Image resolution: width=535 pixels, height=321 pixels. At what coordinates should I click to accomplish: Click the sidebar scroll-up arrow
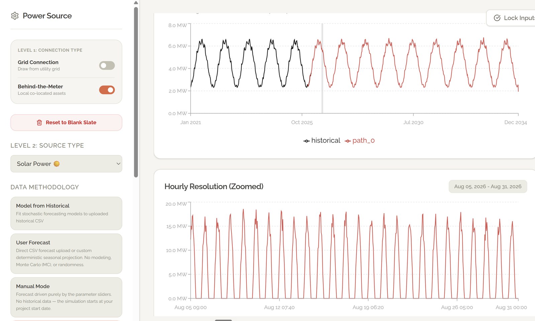click(x=136, y=3)
